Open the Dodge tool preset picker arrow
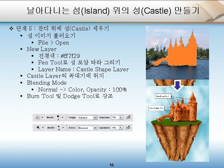 [x=43, y=128]
